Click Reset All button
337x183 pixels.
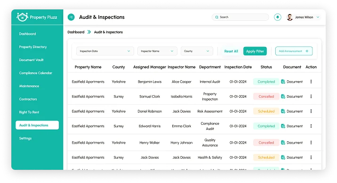(x=231, y=51)
